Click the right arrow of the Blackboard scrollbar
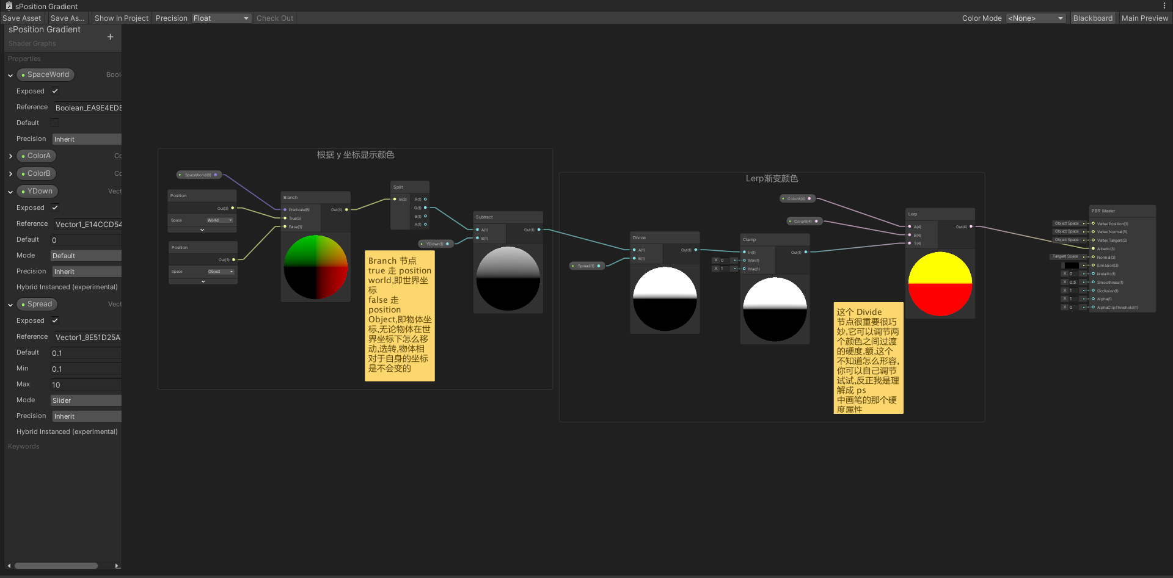The image size is (1173, 578). (117, 566)
